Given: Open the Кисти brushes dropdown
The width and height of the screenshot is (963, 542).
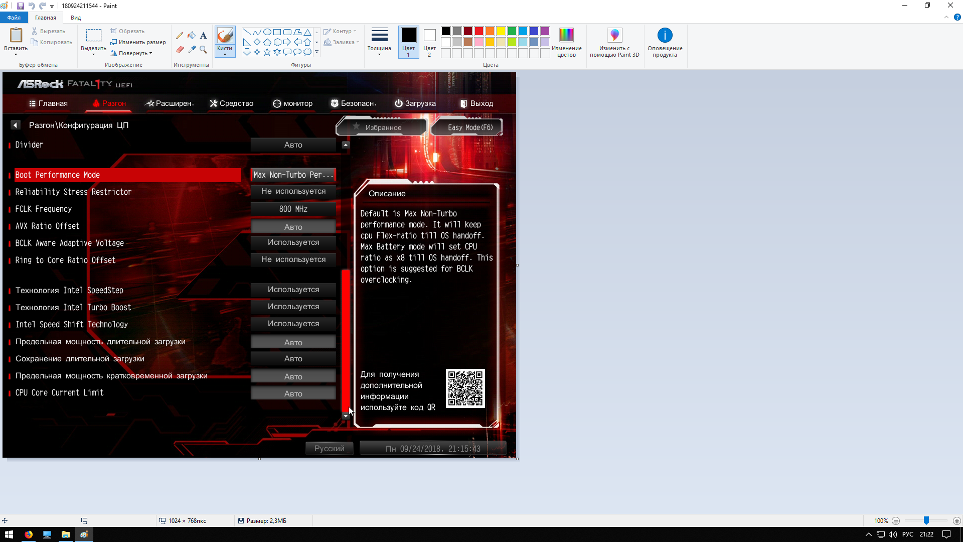Looking at the screenshot, I should click(225, 52).
